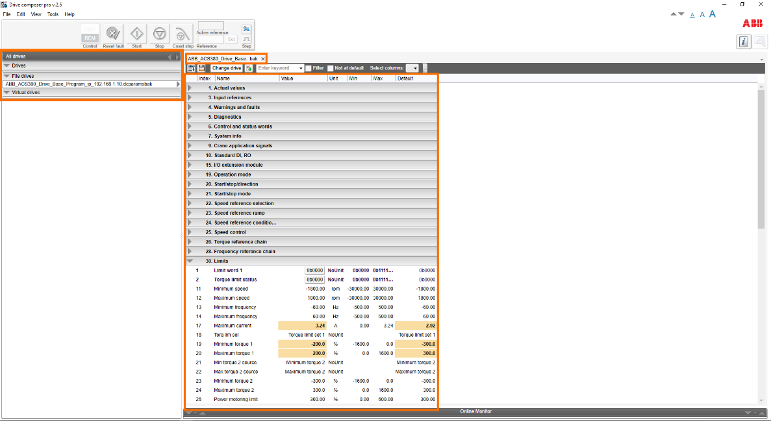Open the Select columns dropdown
771x421 pixels.
point(412,68)
